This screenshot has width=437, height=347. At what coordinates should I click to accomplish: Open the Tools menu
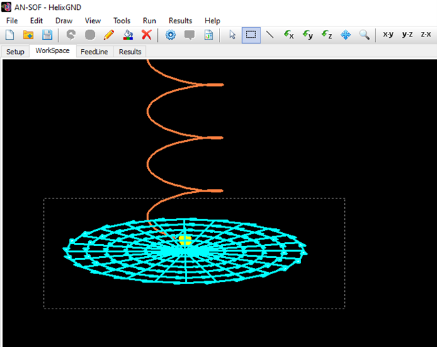click(122, 21)
